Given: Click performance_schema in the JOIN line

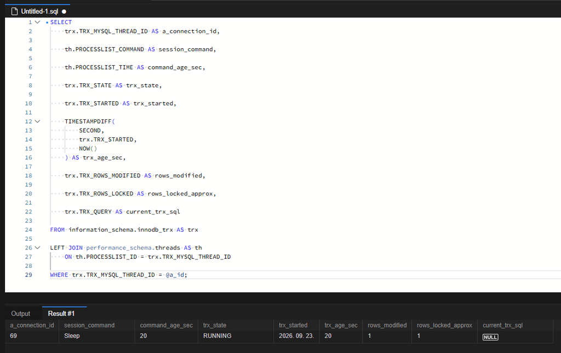Looking at the screenshot, I should point(118,247).
